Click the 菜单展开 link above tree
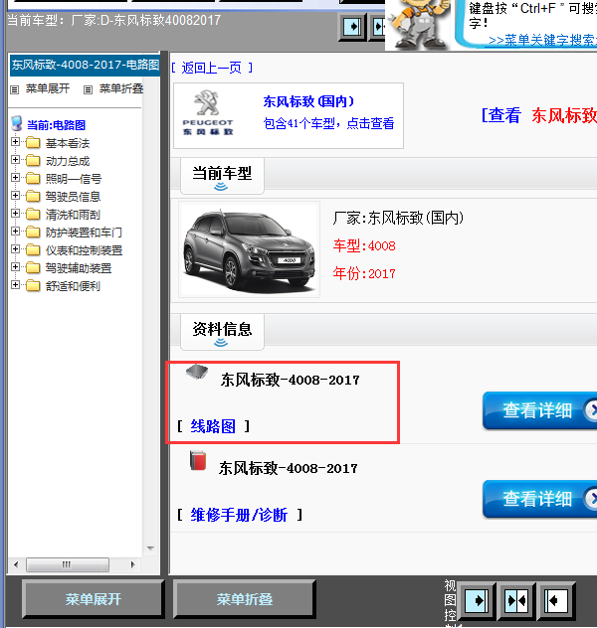Image resolution: width=597 pixels, height=628 pixels. 48,88
